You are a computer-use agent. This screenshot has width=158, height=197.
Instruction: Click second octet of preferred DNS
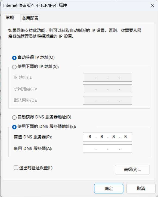point(102,137)
